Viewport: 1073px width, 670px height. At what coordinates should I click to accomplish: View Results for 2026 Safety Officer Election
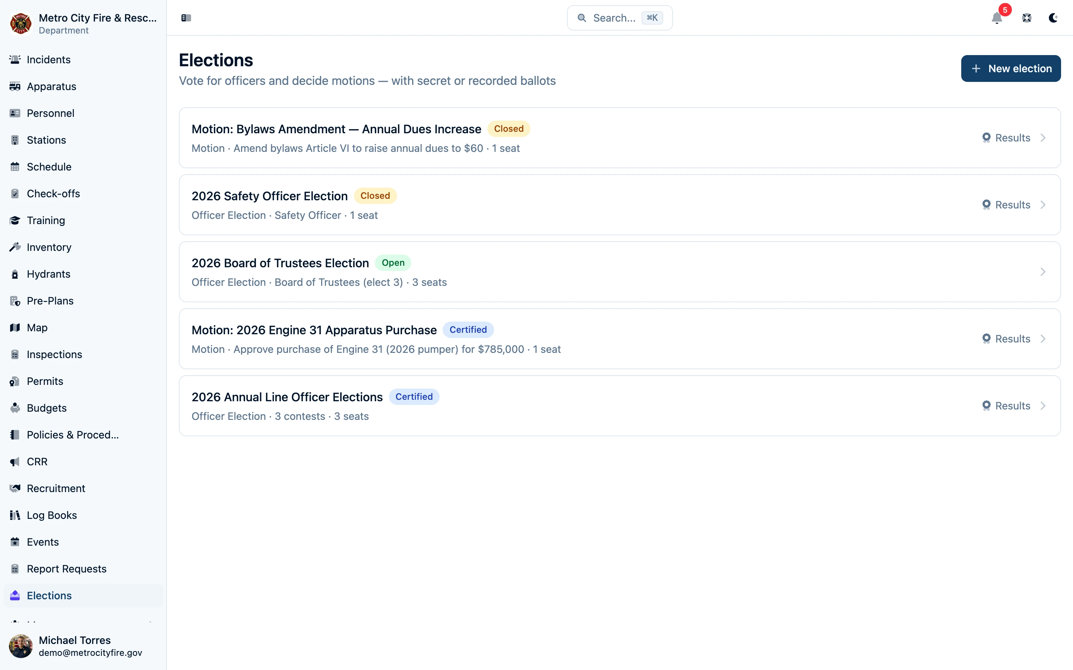click(x=1006, y=205)
